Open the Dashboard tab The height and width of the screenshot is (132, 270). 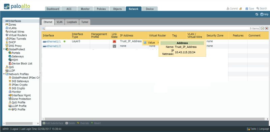(x=53, y=9)
